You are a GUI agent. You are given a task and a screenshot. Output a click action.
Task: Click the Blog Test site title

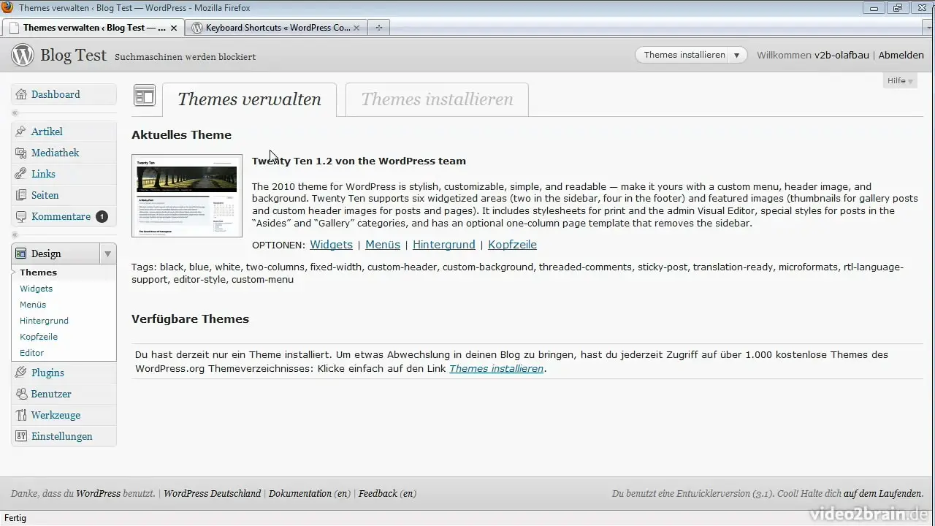pyautogui.click(x=73, y=56)
